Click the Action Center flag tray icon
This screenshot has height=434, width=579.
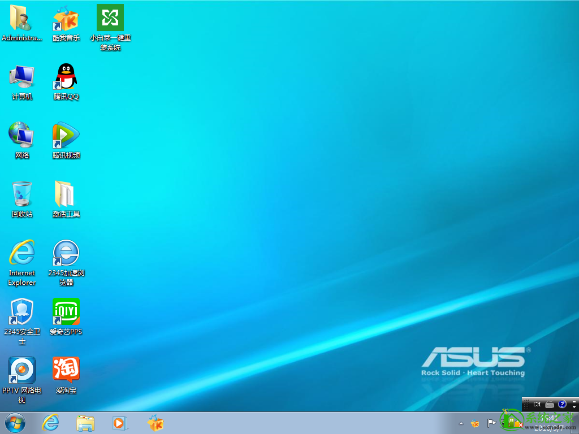pos(491,423)
